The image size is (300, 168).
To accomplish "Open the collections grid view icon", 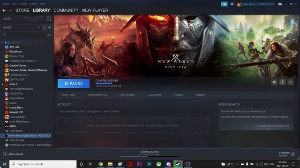I will (49, 19).
